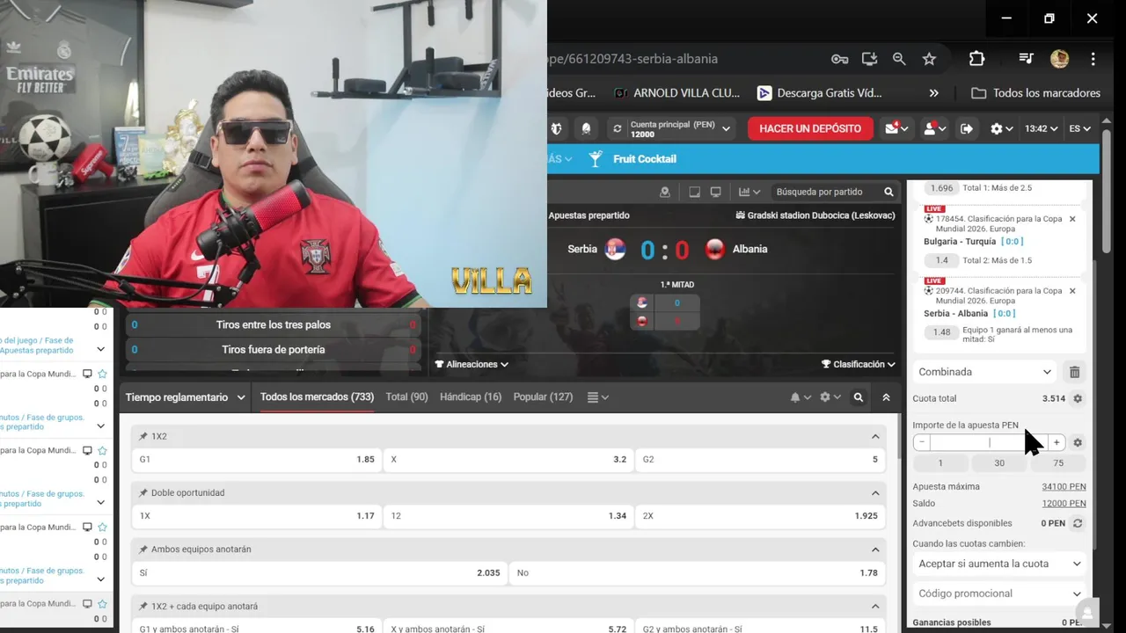Open Aceptar si aumenta la cuota dropdown
The height and width of the screenshot is (633, 1126).
(999, 564)
